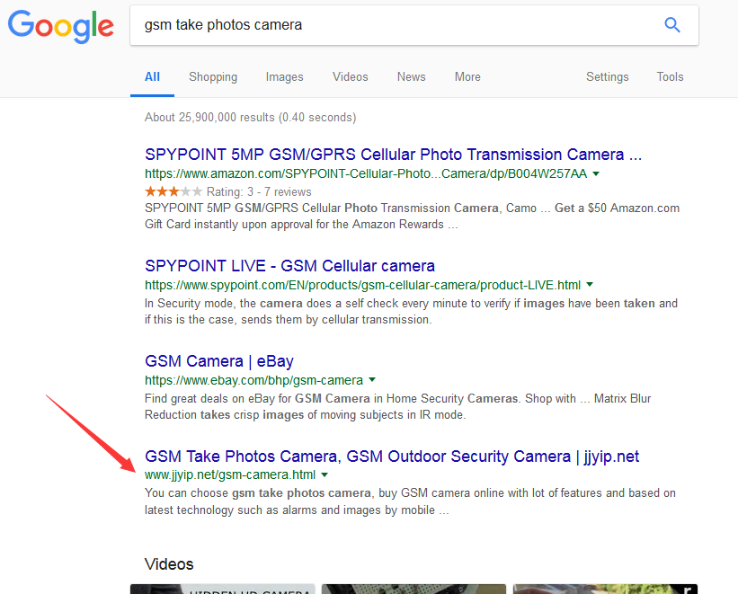Click the 'You can choose gsm take photos camera' snippet

point(410,501)
